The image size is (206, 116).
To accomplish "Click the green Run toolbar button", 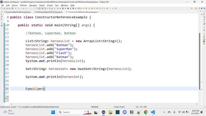I will (x=63, y=8).
